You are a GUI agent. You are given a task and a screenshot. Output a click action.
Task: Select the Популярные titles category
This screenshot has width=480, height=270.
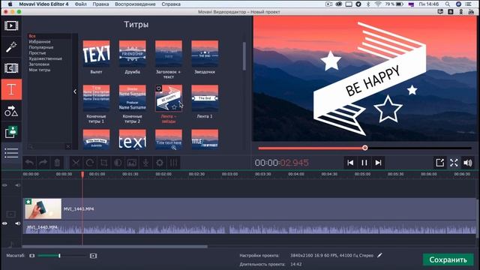[x=41, y=47]
